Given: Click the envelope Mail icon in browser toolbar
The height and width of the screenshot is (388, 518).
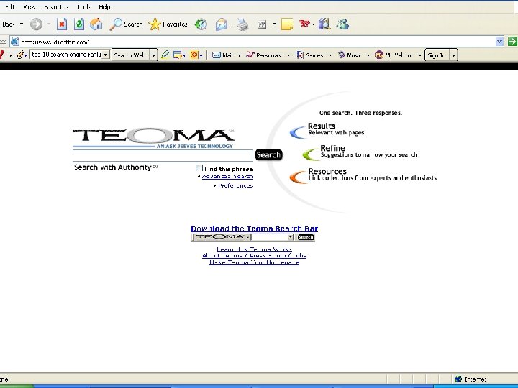Looking at the screenshot, I should click(221, 24).
